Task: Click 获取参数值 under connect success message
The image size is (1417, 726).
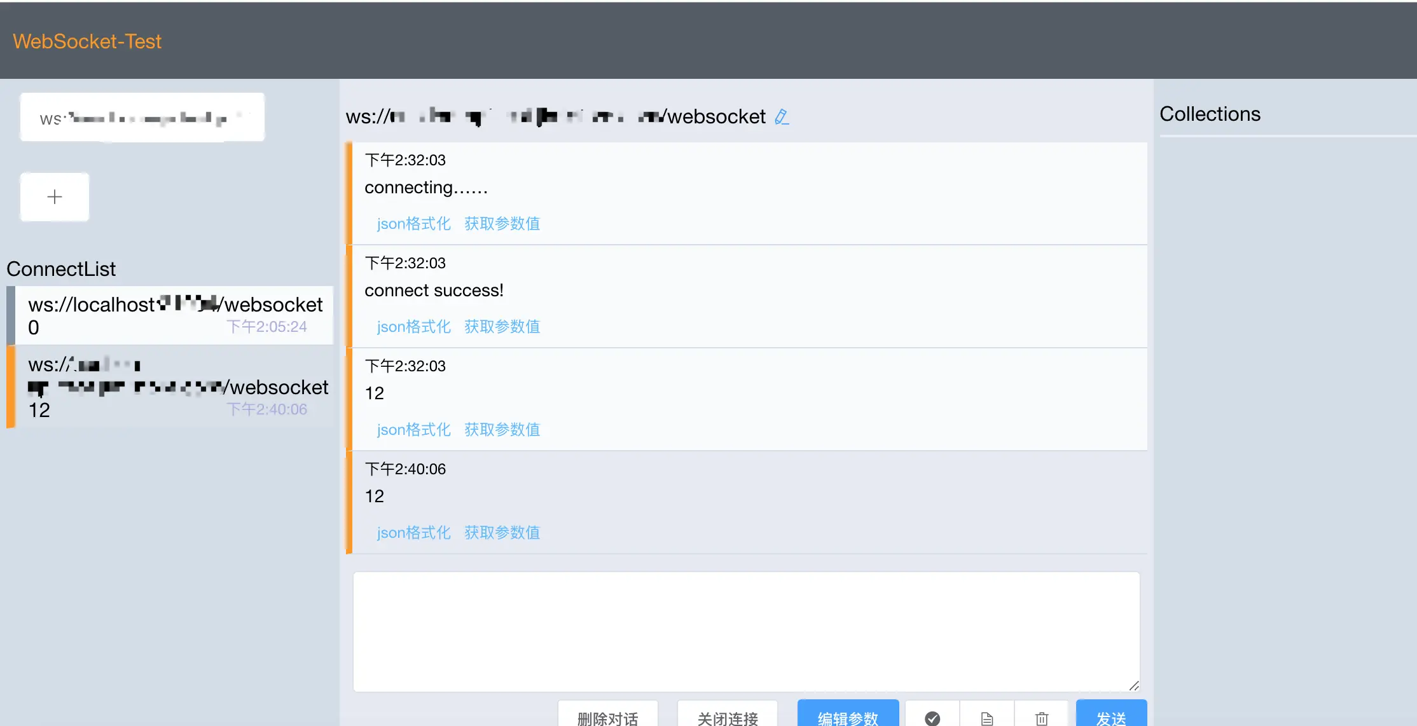Action: pos(502,327)
